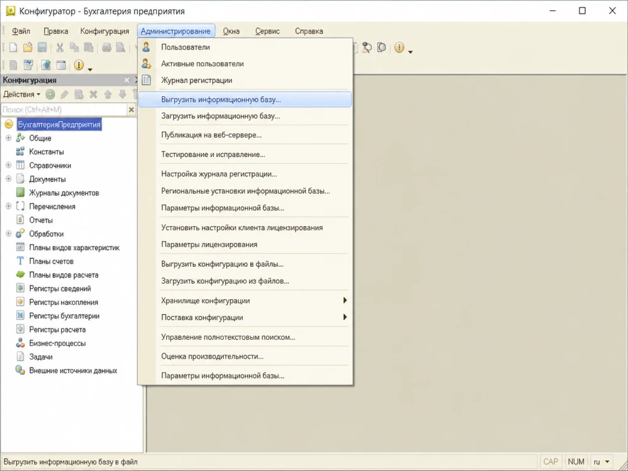Click the Move down arrow in Конфигурация panel
Image resolution: width=628 pixels, height=471 pixels.
point(122,94)
